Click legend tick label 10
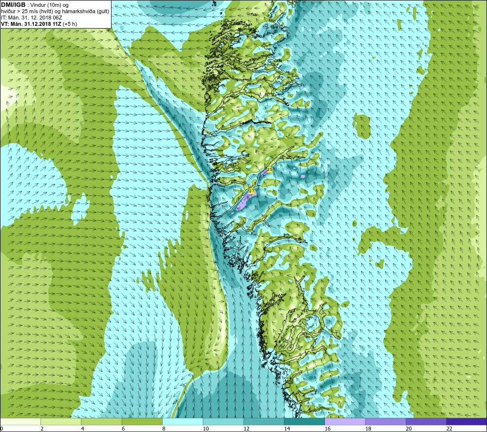 point(206,429)
